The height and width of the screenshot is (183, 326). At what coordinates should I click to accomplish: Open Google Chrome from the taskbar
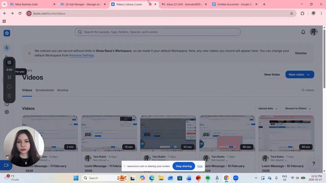pos(226,178)
